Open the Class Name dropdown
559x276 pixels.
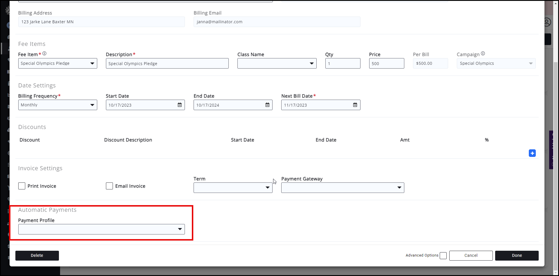click(277, 63)
